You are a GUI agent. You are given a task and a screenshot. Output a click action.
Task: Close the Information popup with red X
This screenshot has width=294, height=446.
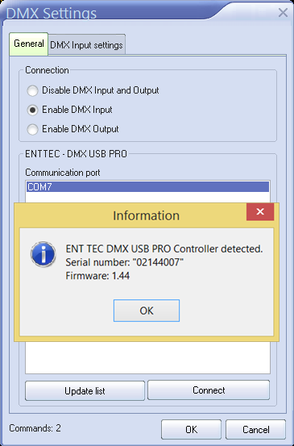260,211
